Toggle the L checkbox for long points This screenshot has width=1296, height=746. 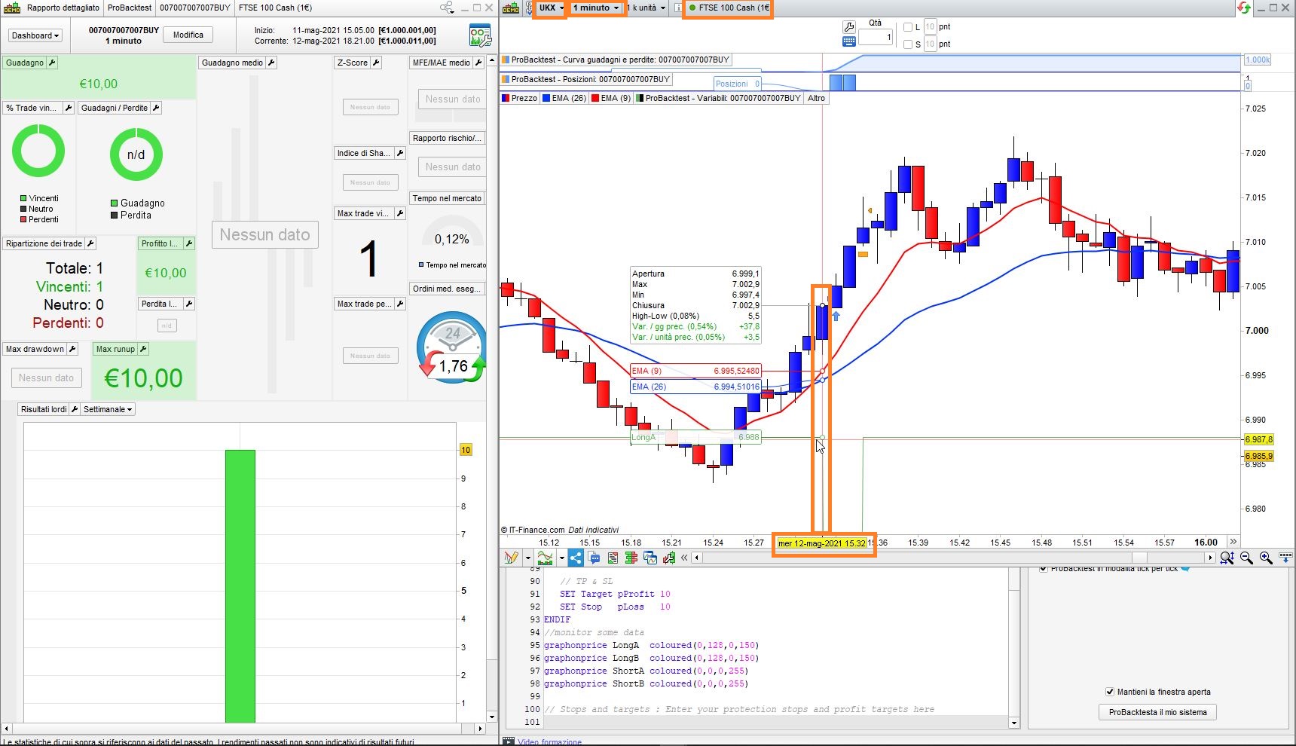(x=908, y=27)
